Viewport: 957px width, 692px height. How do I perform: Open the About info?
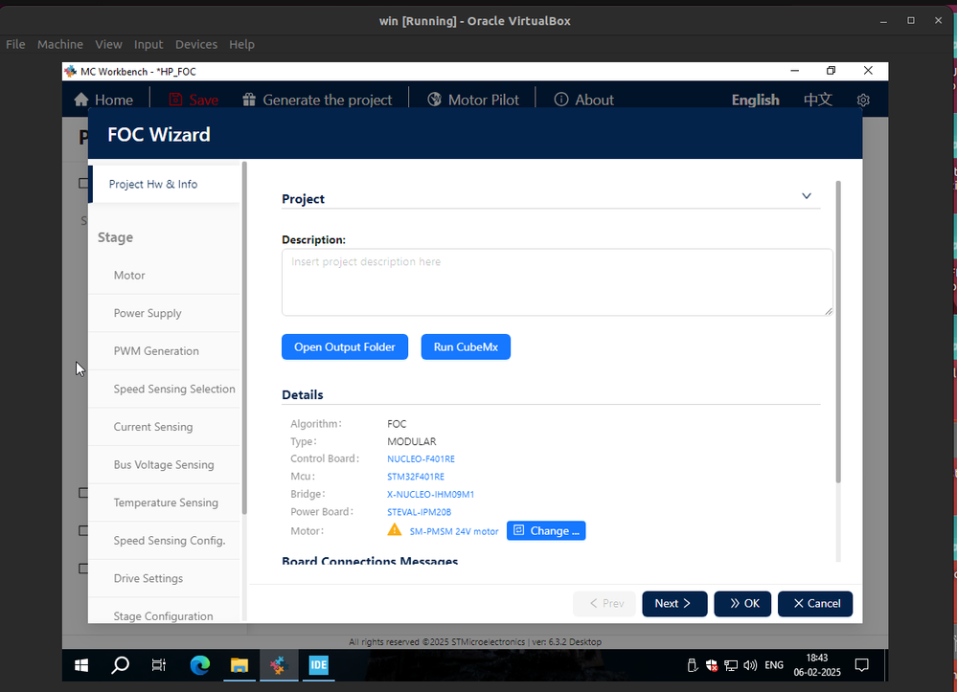pos(583,100)
